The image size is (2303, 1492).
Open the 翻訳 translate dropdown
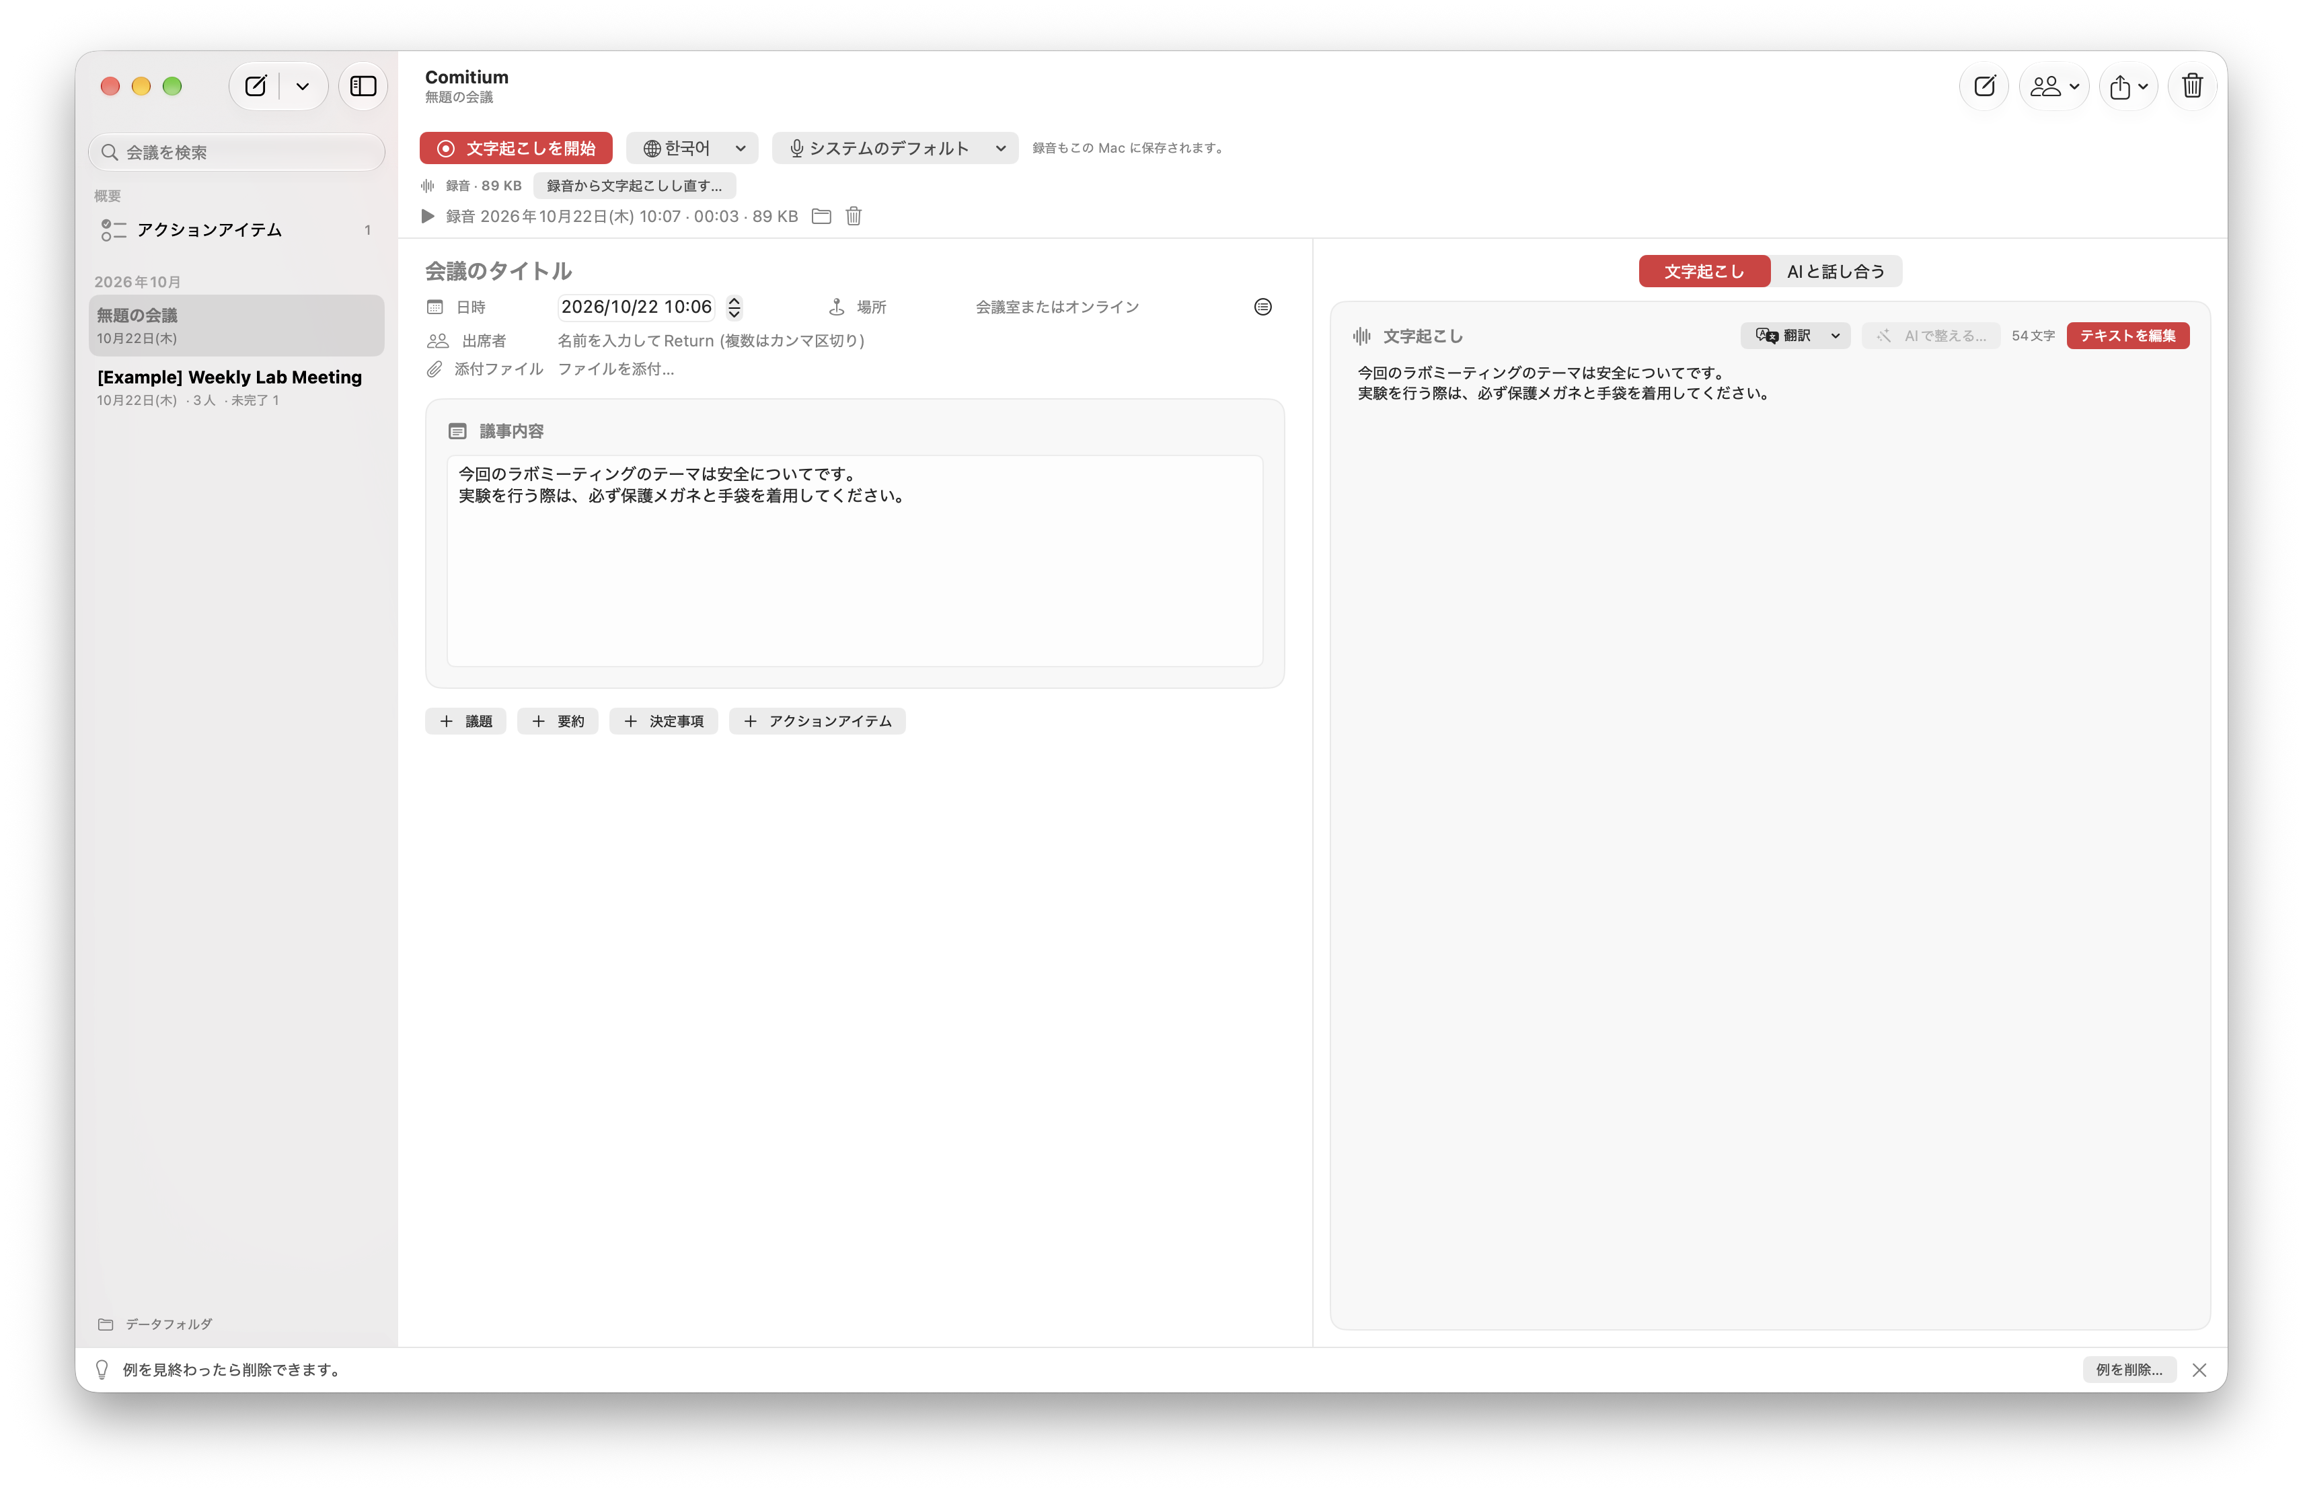pyautogui.click(x=1796, y=336)
